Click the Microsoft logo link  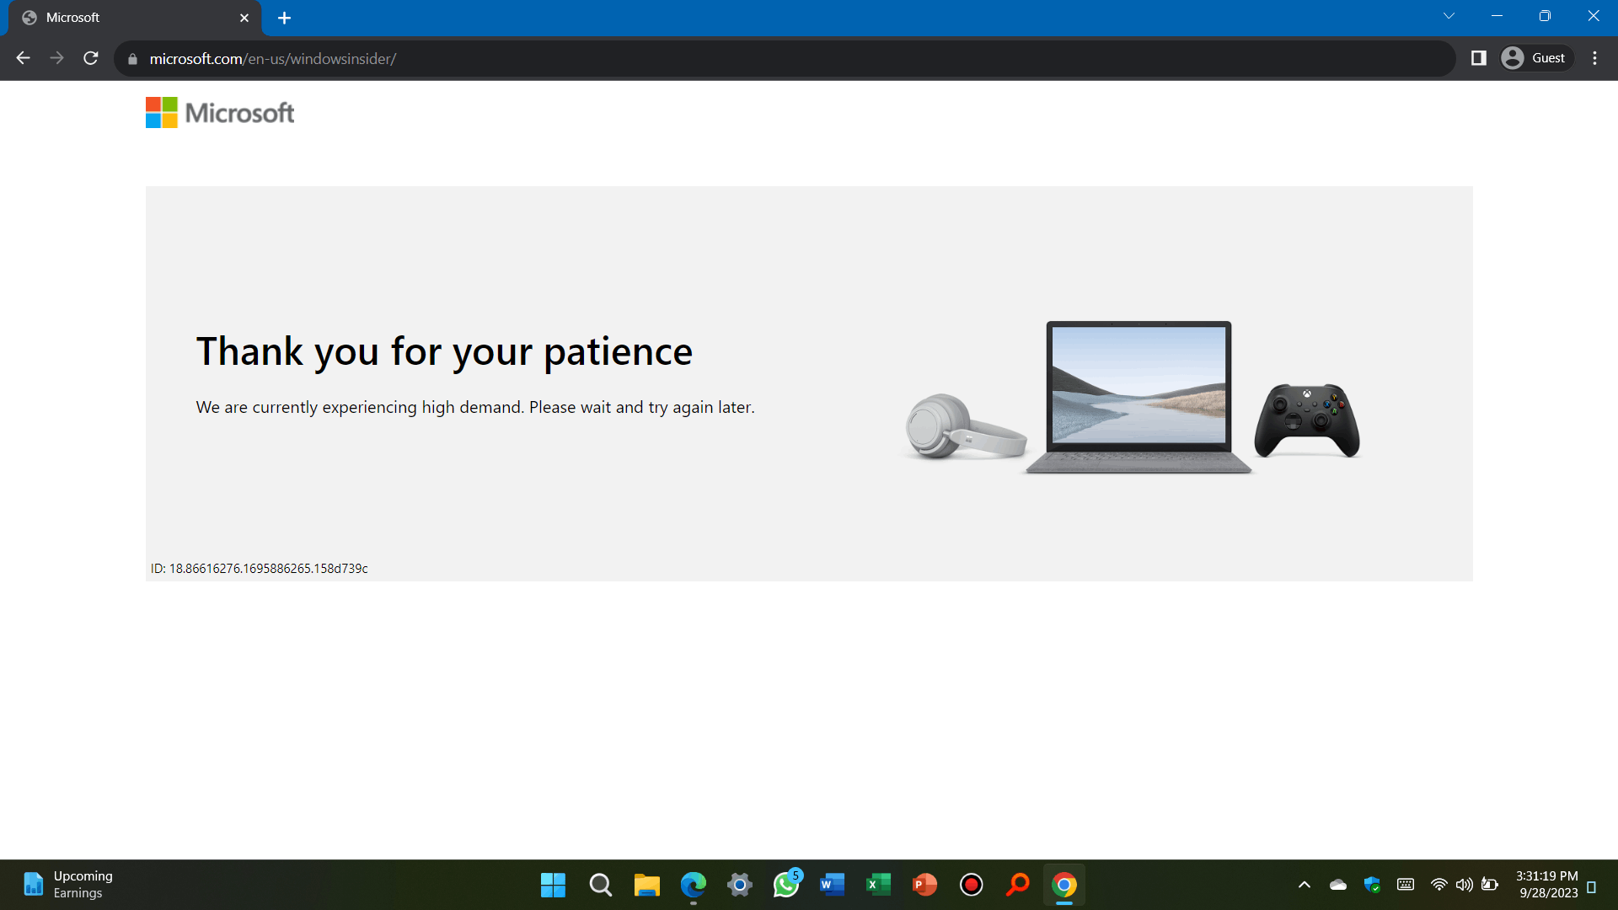220,112
